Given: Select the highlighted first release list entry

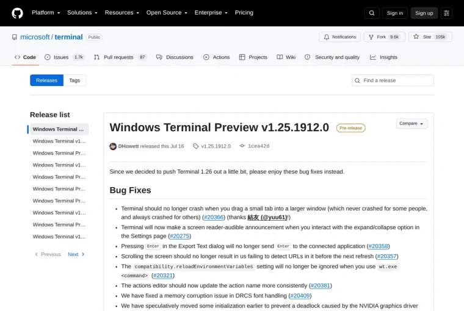Looking at the screenshot, I should tap(58, 129).
